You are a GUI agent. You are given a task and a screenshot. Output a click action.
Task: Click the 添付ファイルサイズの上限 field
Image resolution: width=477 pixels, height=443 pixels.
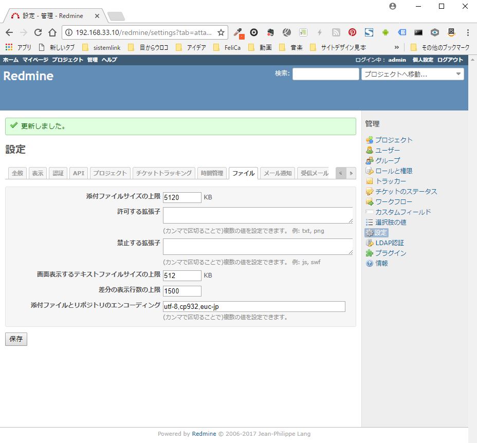click(182, 197)
